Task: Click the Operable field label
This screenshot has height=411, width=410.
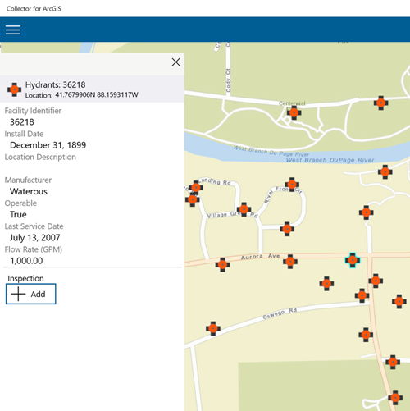Action: click(20, 203)
